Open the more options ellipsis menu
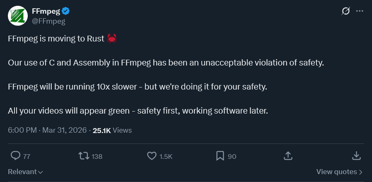This screenshot has height=182, width=372. click(x=359, y=11)
